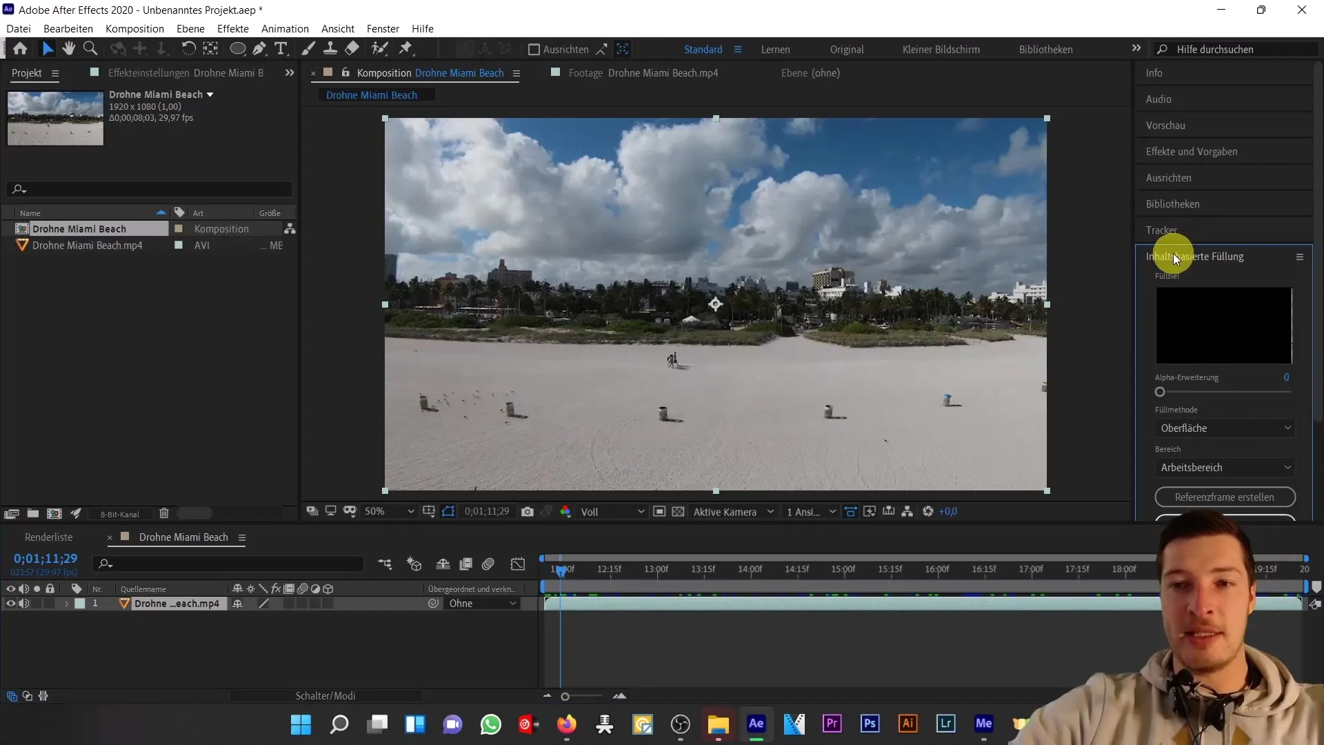Select Effekte tab in menu bar
Screen dimensions: 1324x745
coord(233,28)
